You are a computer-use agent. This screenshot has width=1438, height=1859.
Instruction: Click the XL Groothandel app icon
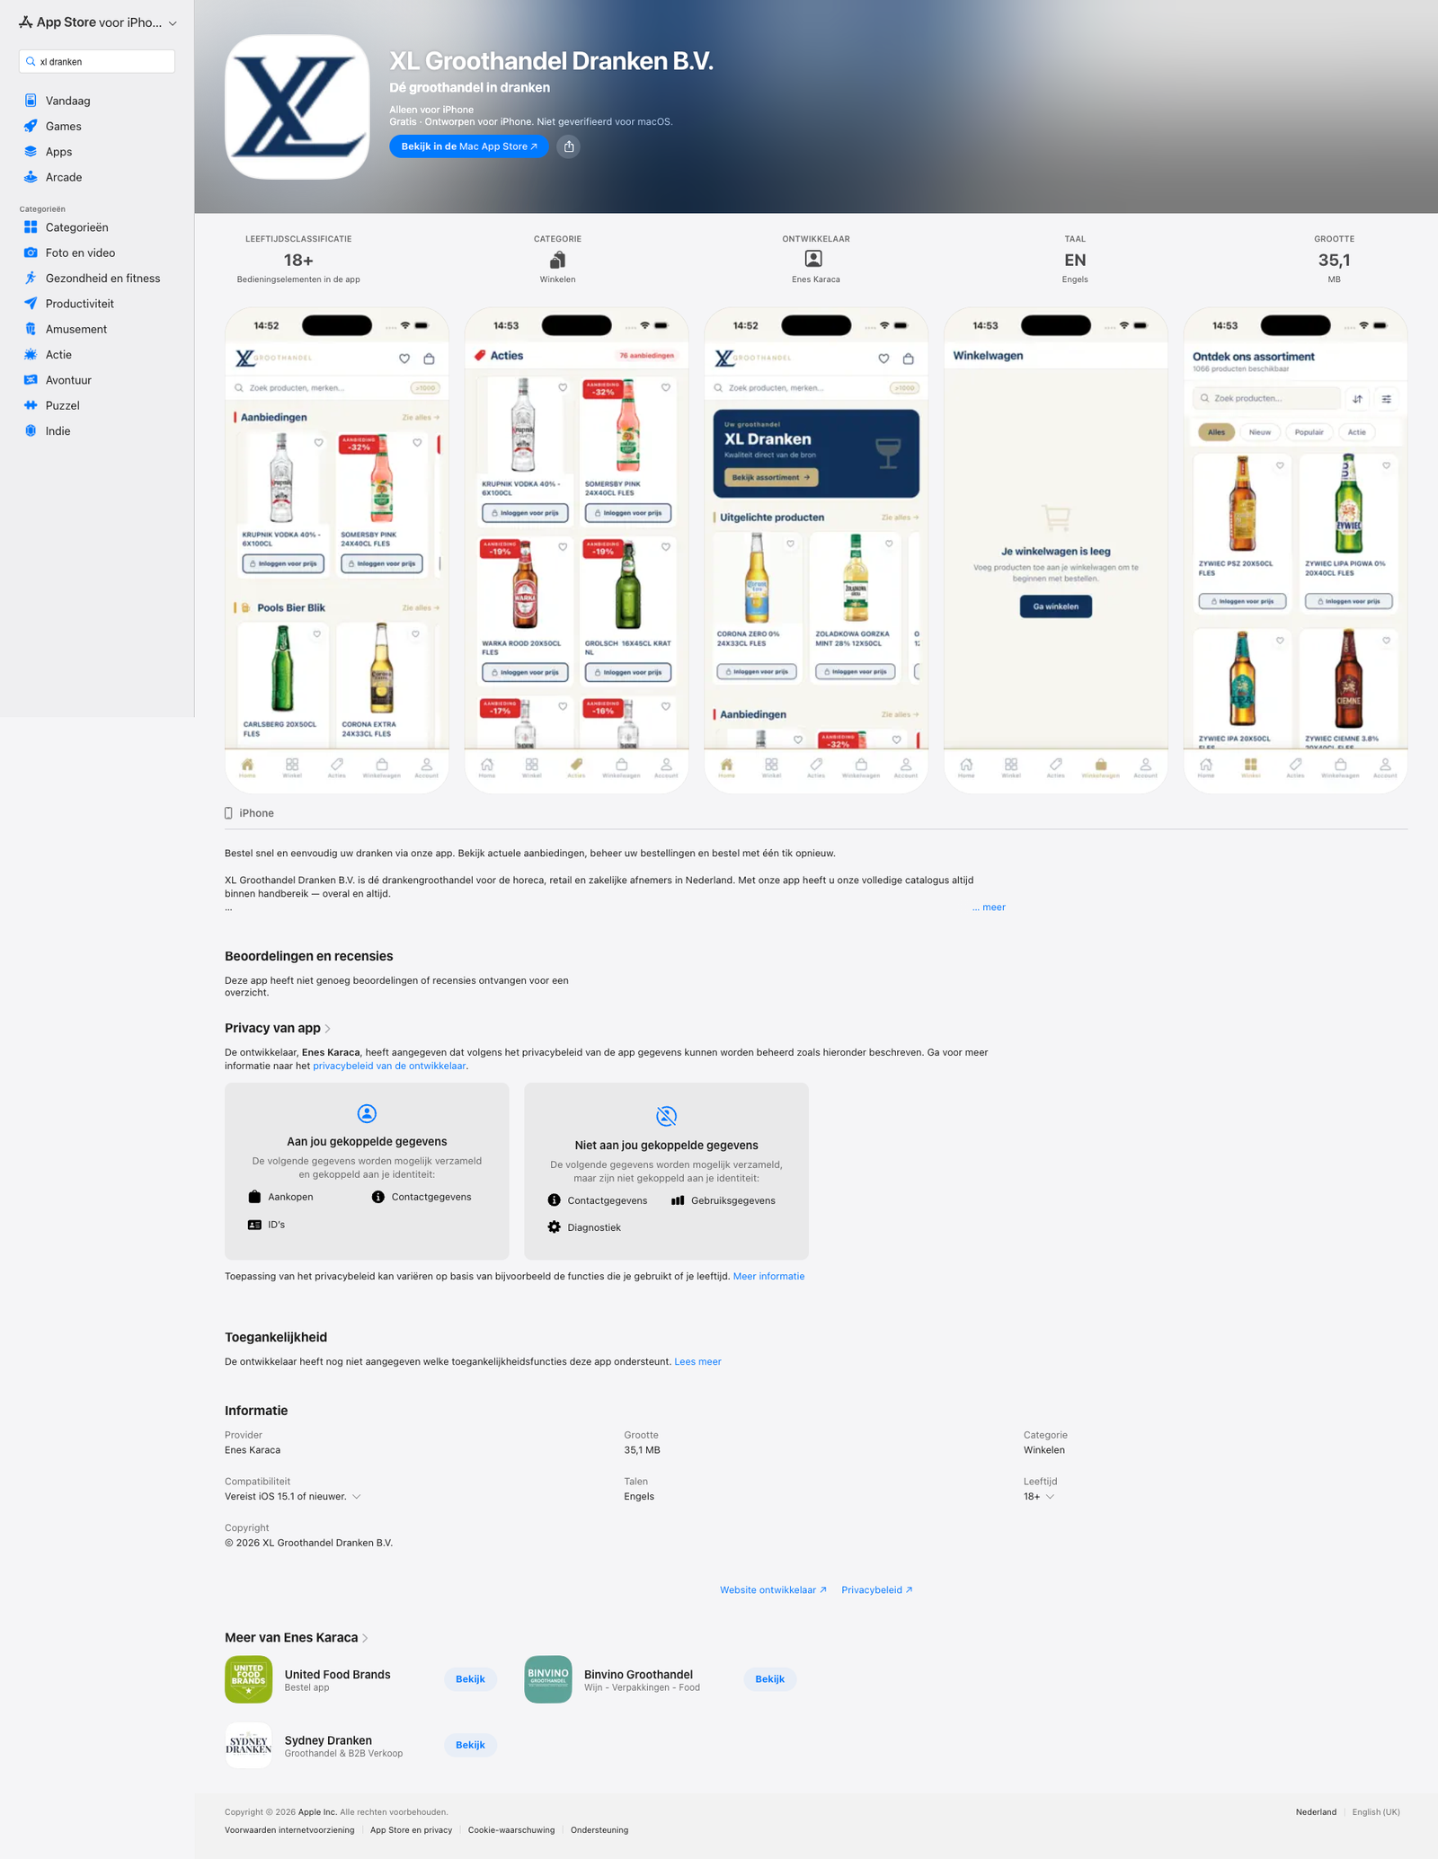click(x=297, y=107)
